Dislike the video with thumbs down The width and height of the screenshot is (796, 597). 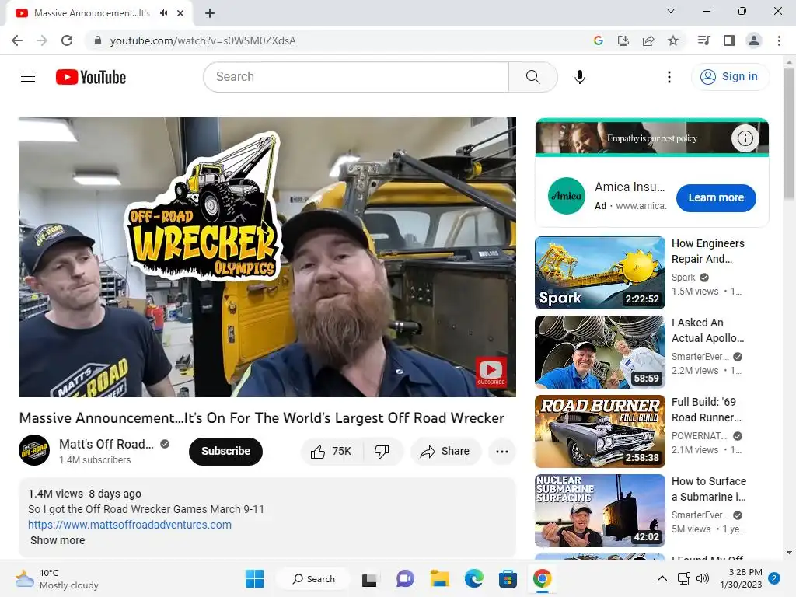[382, 451]
